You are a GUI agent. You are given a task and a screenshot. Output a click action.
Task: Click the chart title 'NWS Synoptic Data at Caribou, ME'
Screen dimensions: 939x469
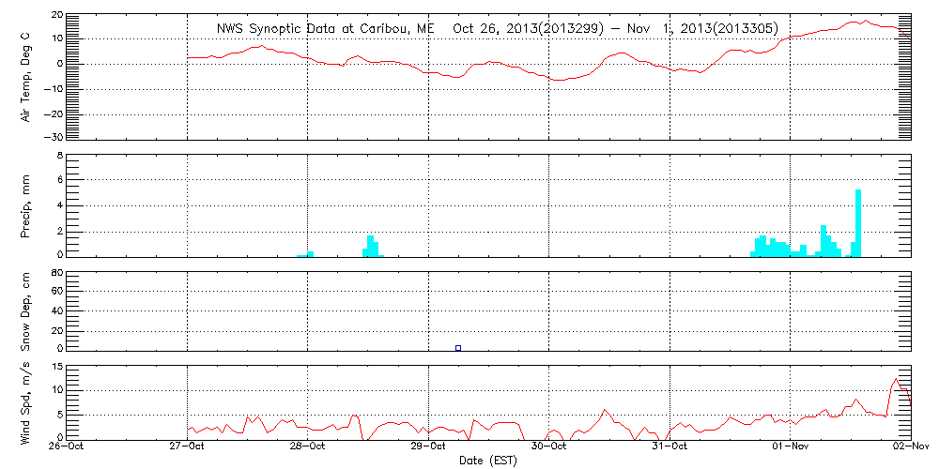click(x=326, y=28)
